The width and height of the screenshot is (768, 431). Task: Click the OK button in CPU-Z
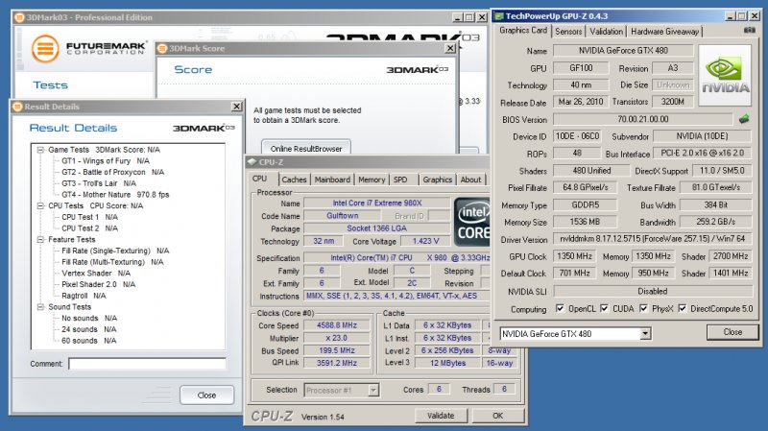click(x=497, y=416)
